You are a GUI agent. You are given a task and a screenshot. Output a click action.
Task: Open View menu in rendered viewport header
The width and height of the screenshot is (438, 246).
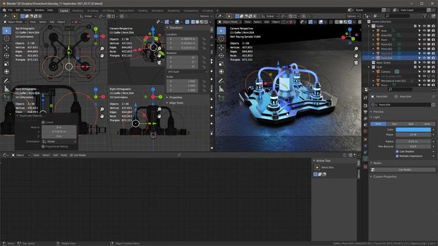tap(248, 22)
